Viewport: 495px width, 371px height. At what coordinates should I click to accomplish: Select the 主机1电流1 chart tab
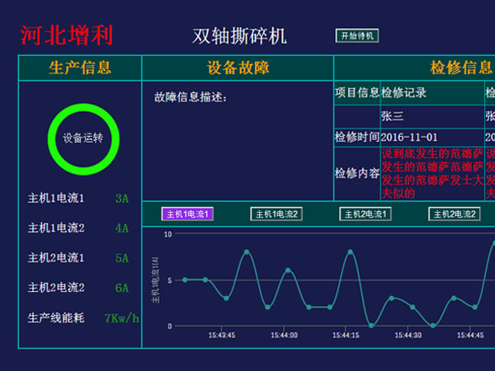188,214
